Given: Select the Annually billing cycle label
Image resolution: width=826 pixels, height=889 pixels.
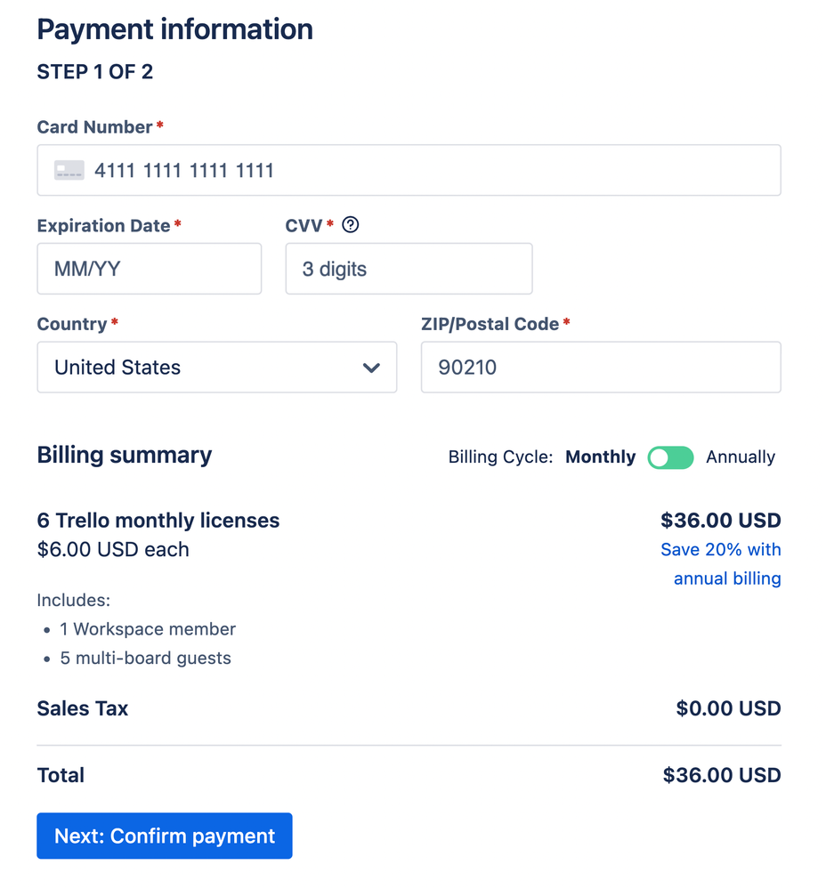Looking at the screenshot, I should pos(741,457).
